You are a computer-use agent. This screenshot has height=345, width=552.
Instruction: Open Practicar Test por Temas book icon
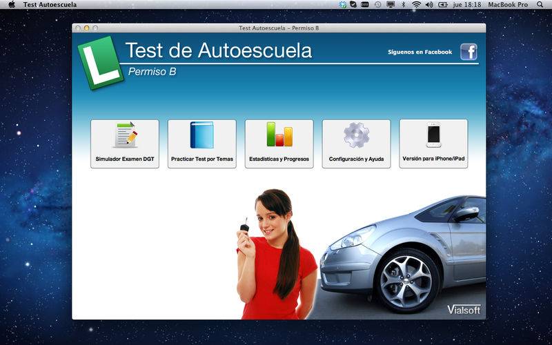tap(202, 135)
